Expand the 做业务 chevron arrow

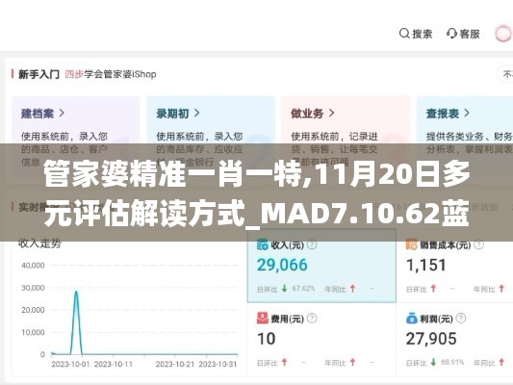(x=331, y=114)
